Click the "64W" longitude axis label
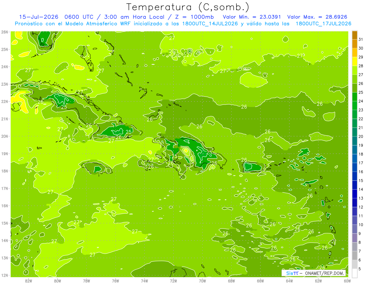This screenshot has height=285, width=369. click(289, 281)
